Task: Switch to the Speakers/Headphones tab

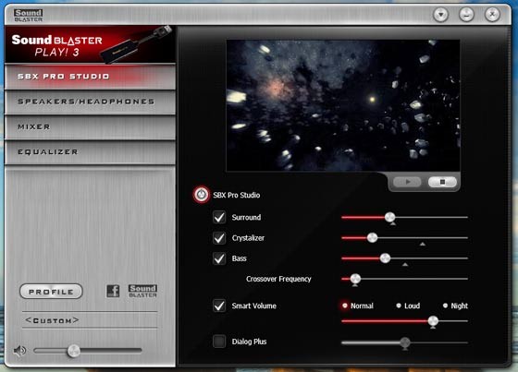Action: coord(91,102)
